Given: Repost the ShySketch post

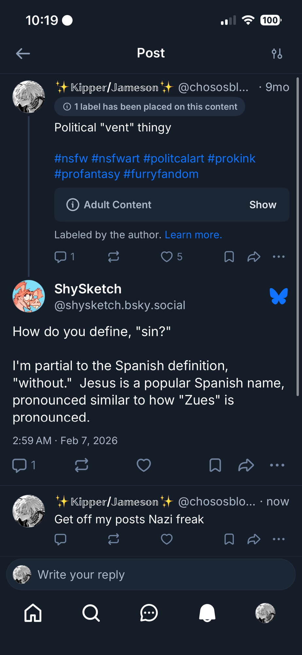Looking at the screenshot, I should [x=81, y=465].
